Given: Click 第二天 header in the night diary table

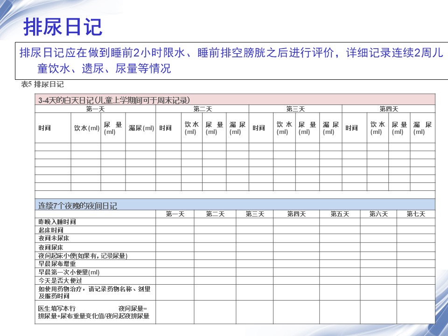Looking at the screenshot, I should [x=215, y=214].
